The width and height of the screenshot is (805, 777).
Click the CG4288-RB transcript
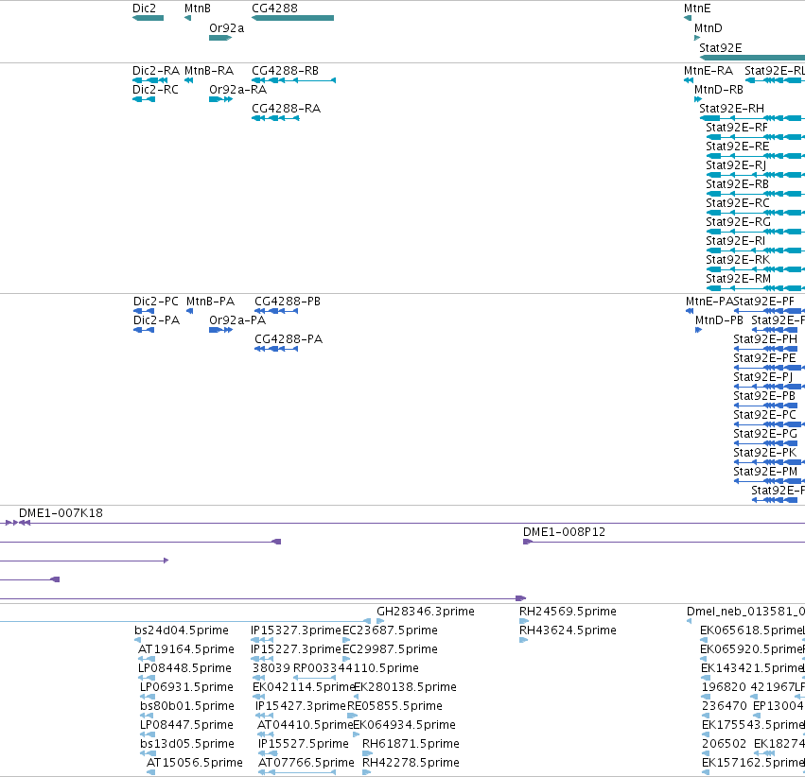(293, 80)
